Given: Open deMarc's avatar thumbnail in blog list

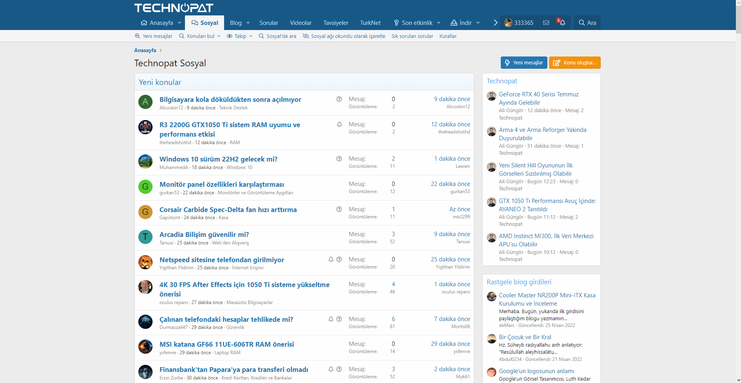Looking at the screenshot, I should point(492,297).
